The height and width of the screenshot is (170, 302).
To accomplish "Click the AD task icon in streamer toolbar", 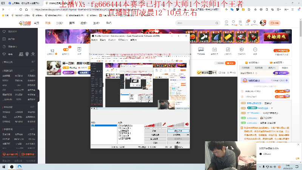I will (214, 49).
